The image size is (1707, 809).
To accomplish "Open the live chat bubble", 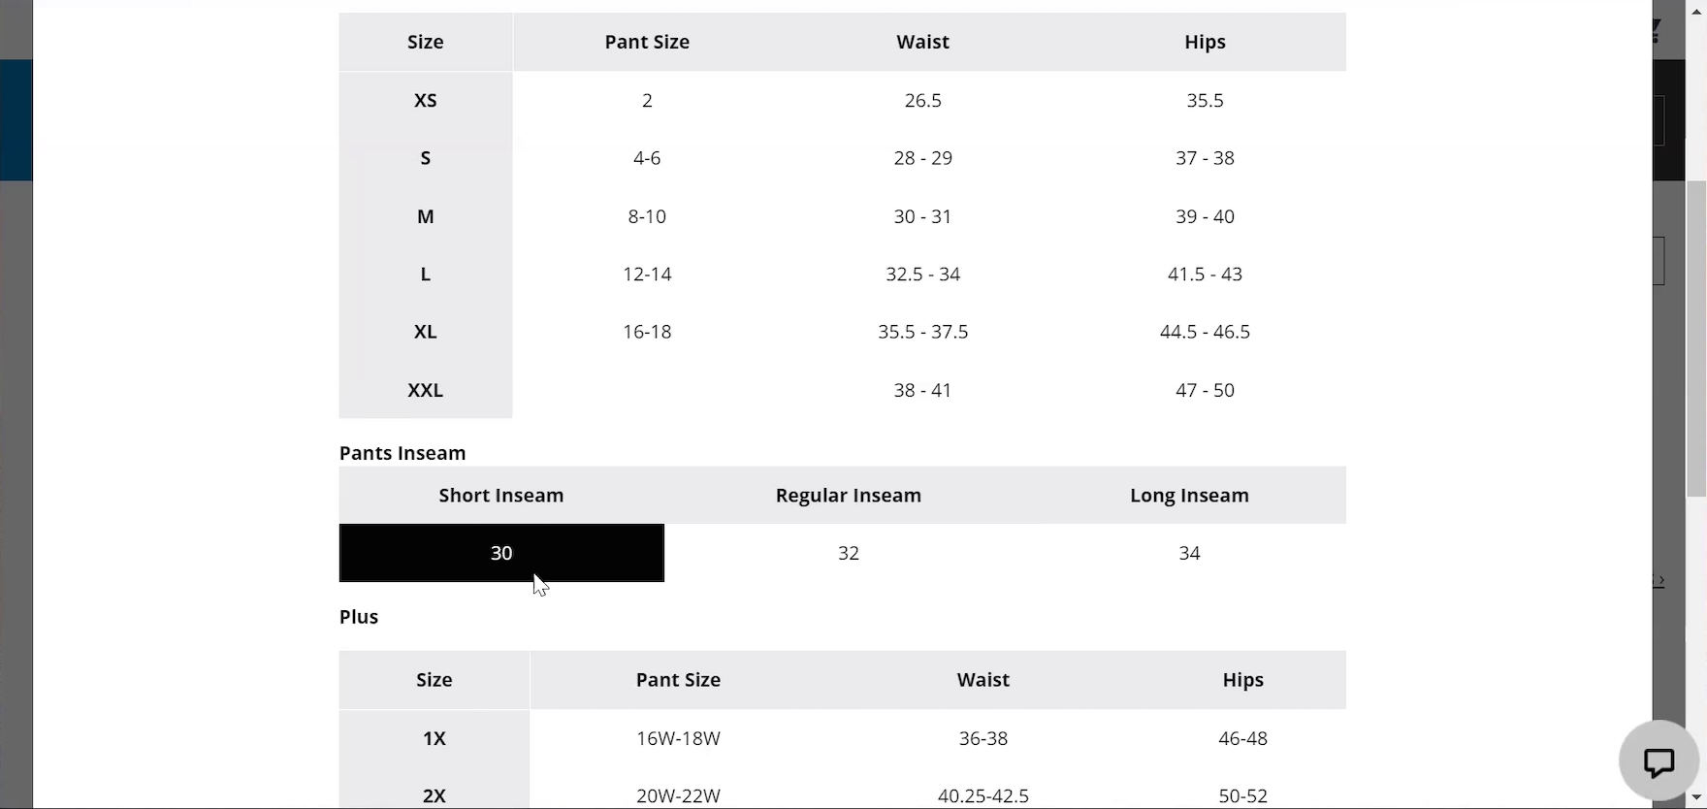I will pos(1659,761).
